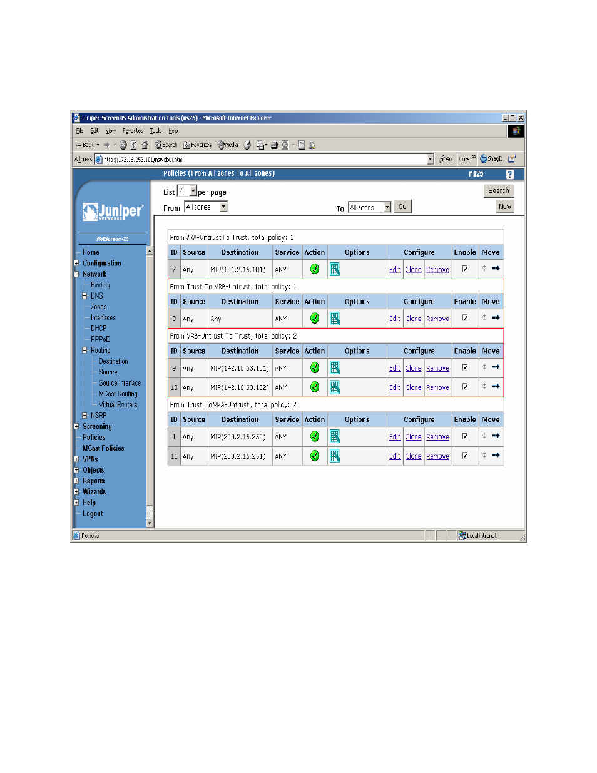Viewport: 597px width, 773px height.
Task: Collapse the Routing tree node
Action: pyautogui.click(x=84, y=351)
